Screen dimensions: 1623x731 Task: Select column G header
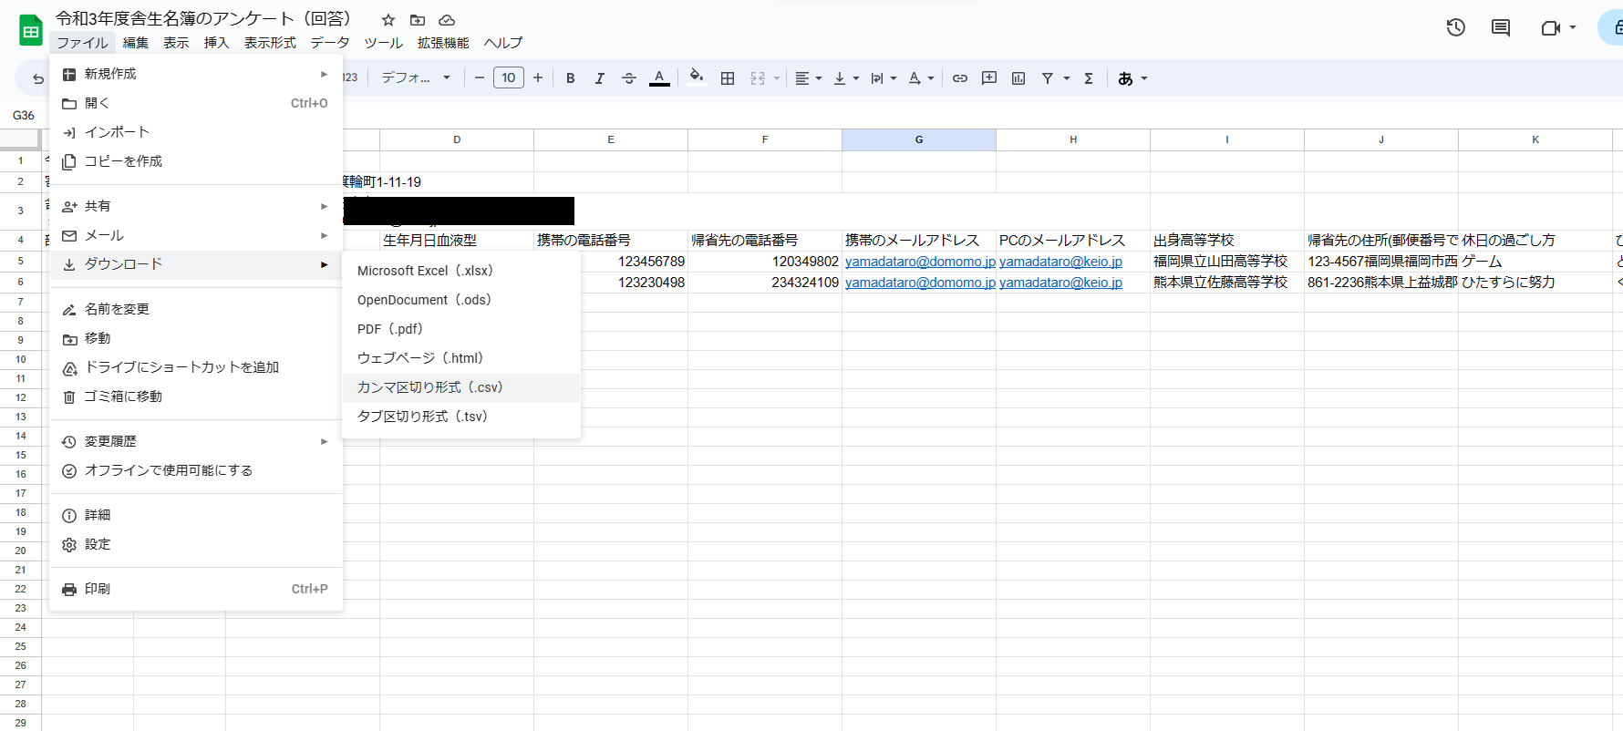click(919, 139)
